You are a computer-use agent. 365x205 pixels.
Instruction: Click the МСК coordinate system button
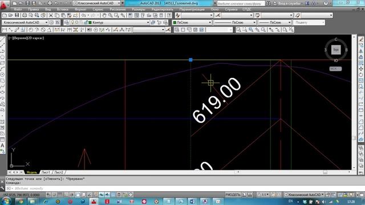pyautogui.click(x=335, y=69)
